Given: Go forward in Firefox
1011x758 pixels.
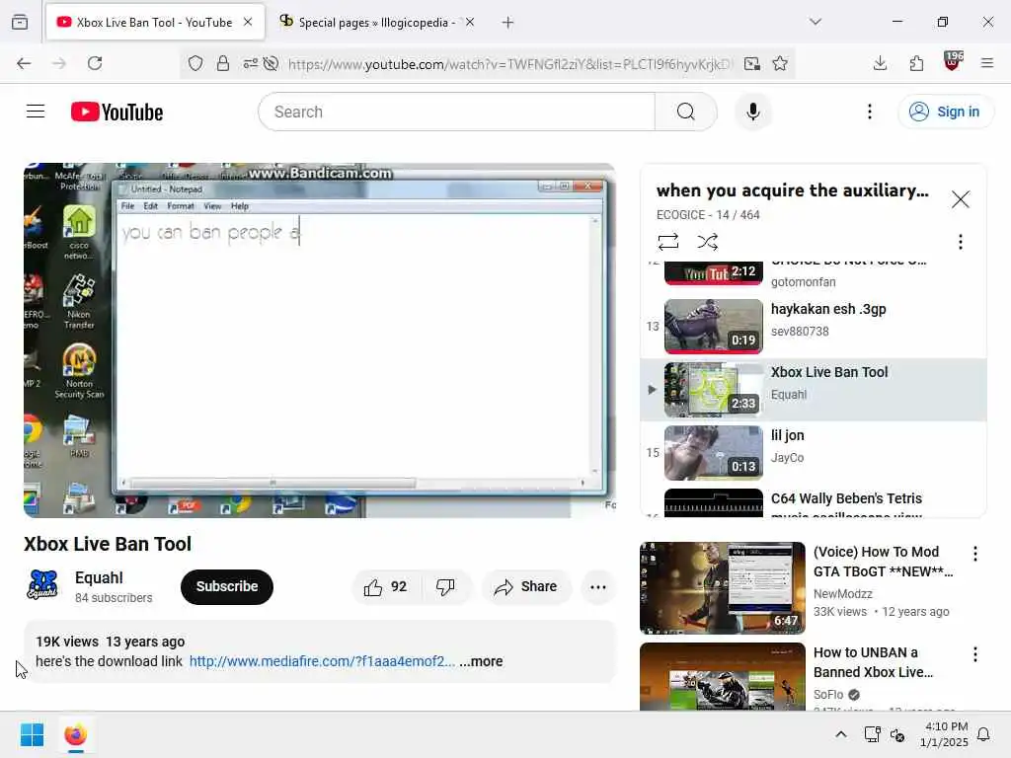Looking at the screenshot, I should pos(59,63).
